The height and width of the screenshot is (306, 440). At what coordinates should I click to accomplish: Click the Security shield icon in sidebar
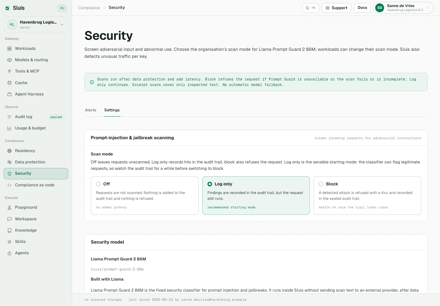[9, 174]
